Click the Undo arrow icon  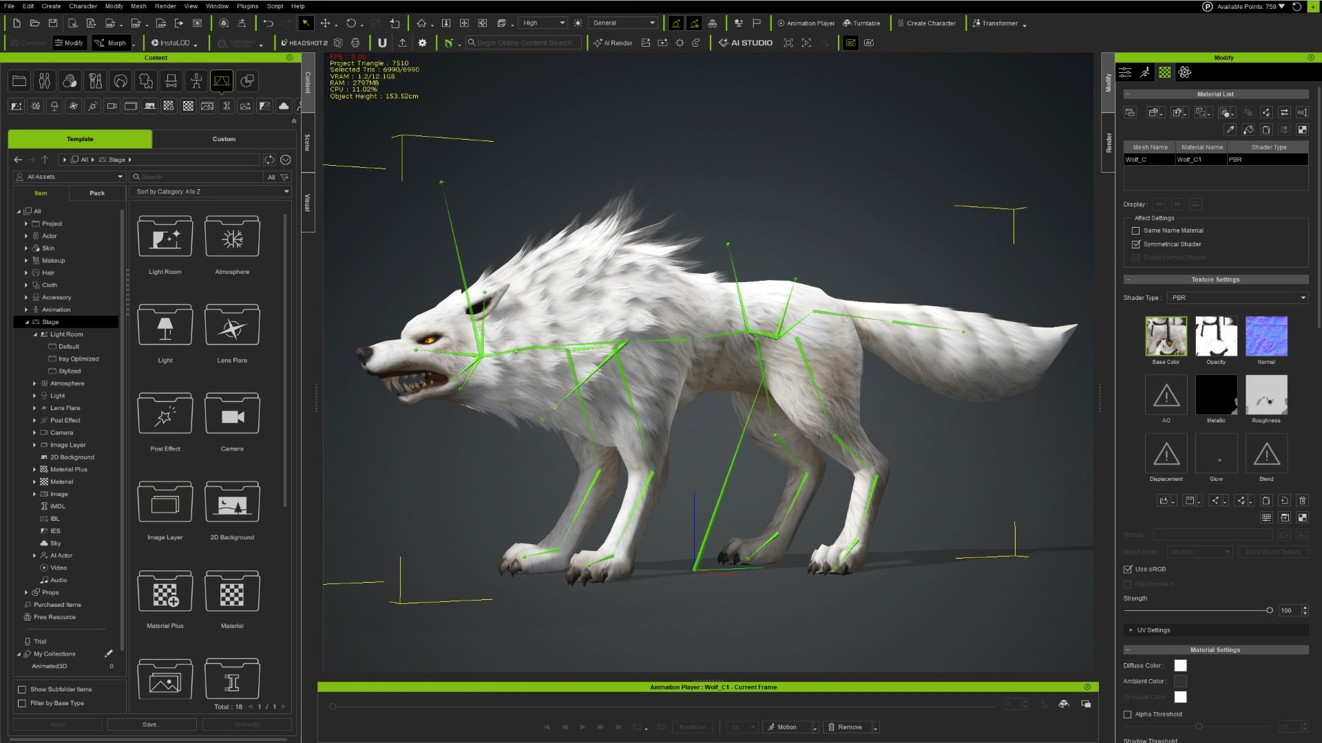click(x=268, y=23)
